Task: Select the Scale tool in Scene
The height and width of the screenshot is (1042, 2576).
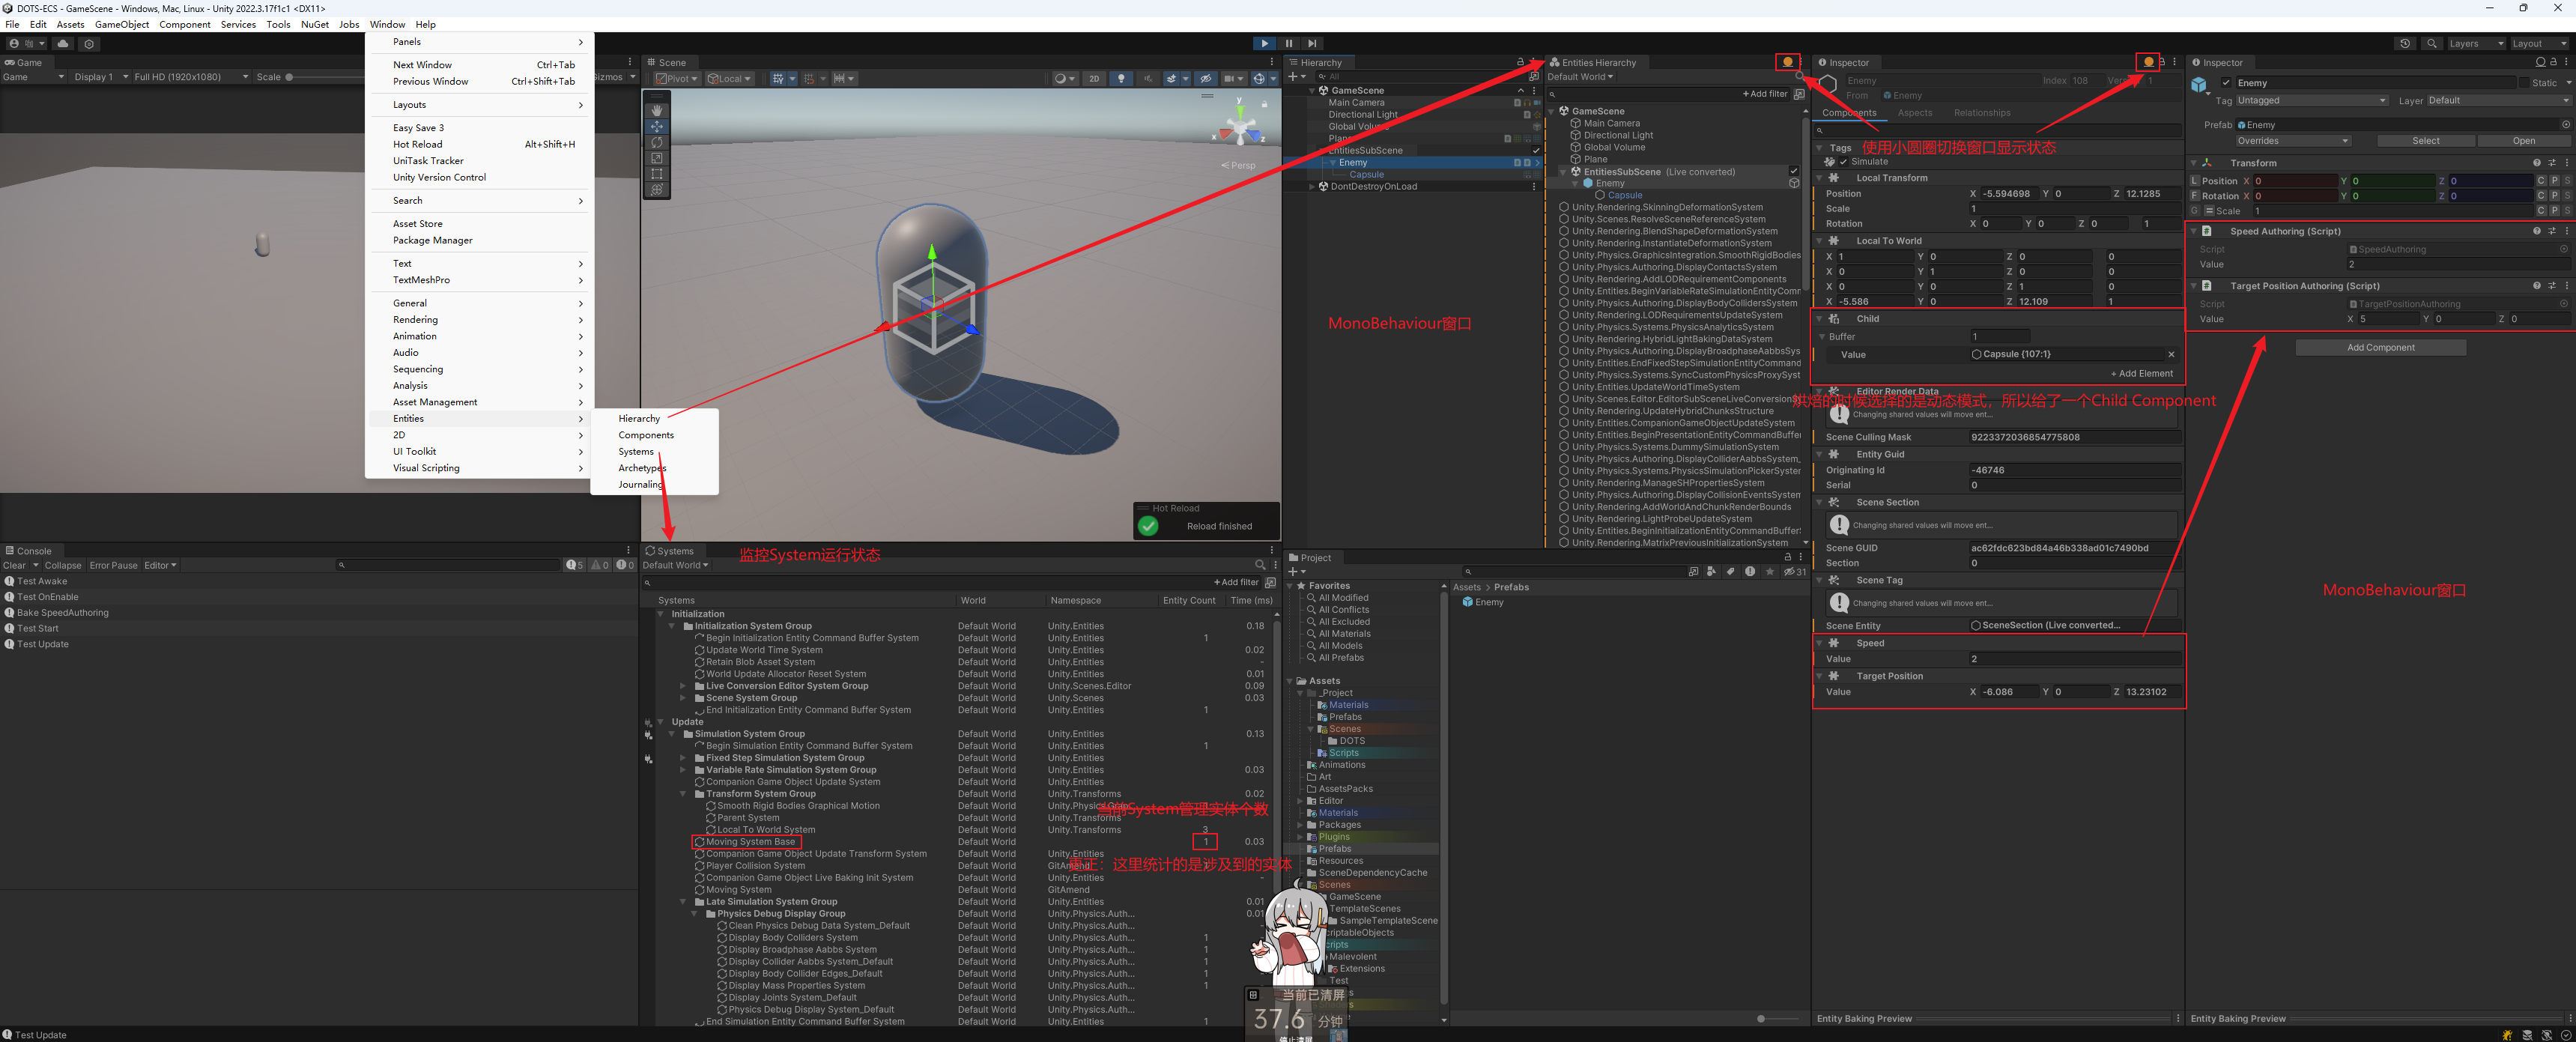Action: 657,158
